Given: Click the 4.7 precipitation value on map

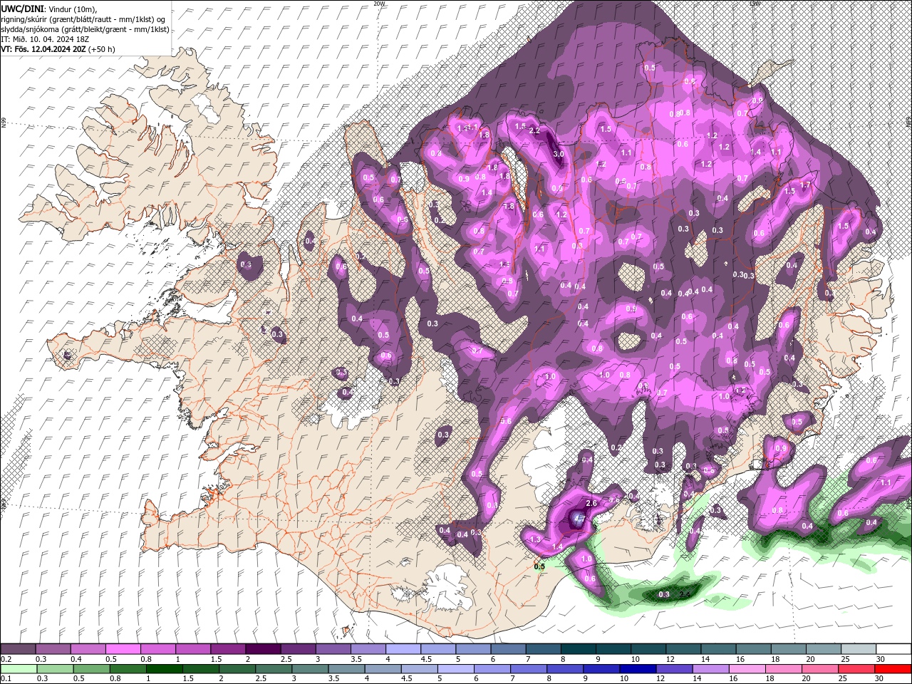Looking at the screenshot, I should click(x=579, y=520).
